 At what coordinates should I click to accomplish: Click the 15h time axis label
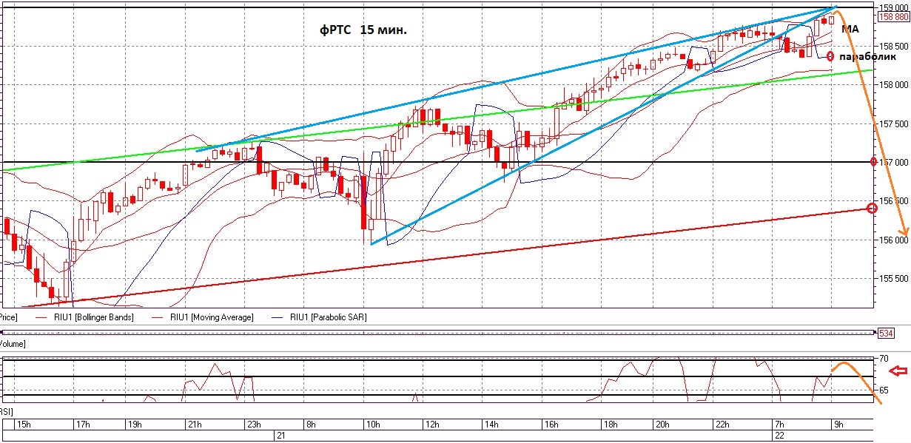click(23, 425)
